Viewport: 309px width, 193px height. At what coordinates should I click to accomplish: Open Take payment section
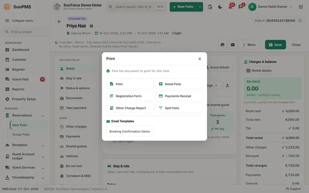pos(77,108)
